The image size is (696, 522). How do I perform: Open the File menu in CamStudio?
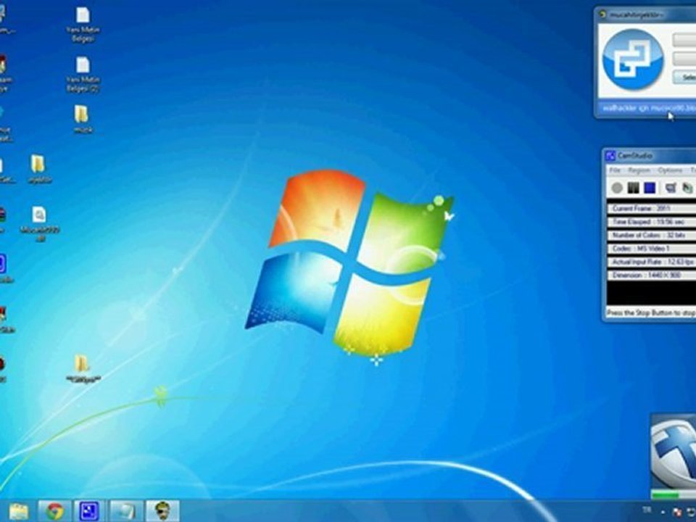click(x=614, y=170)
